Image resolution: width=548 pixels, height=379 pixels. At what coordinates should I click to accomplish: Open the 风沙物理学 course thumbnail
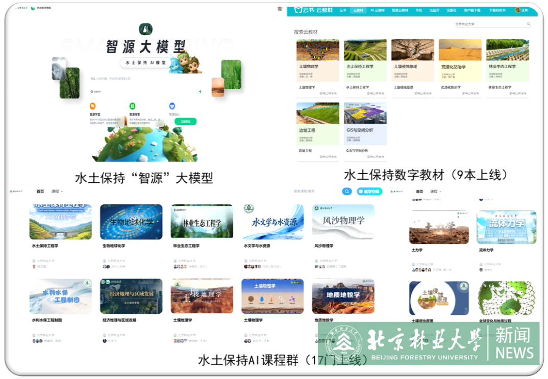[x=343, y=222]
